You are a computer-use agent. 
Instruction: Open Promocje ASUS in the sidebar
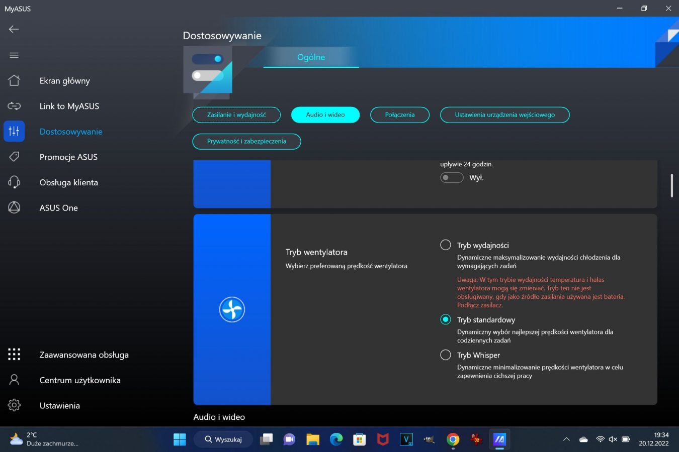68,157
